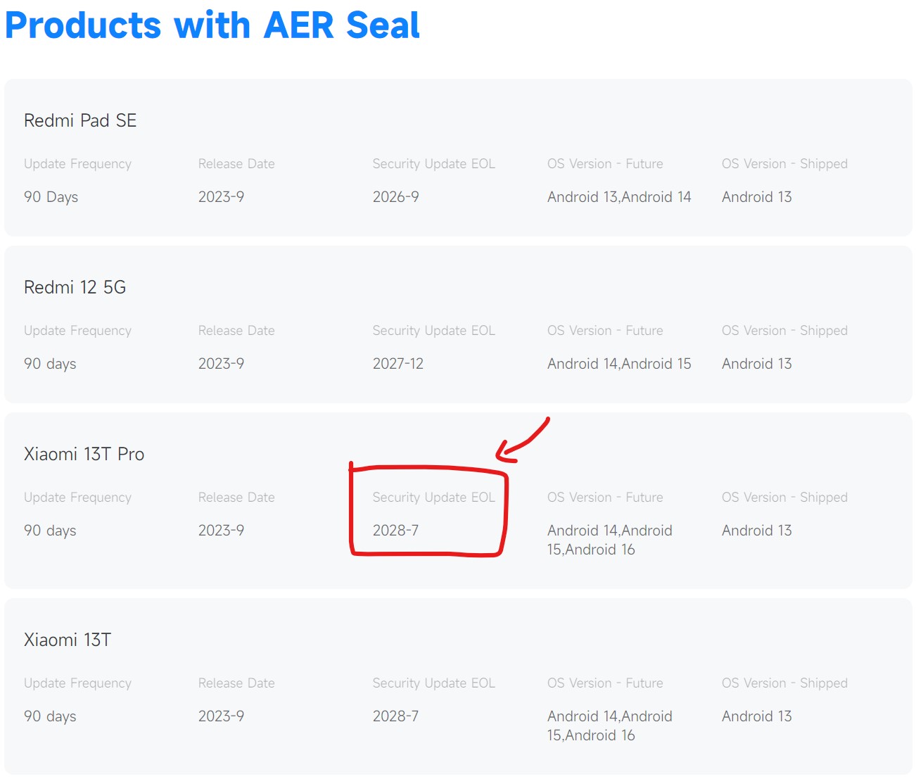Click Xiaomi 13T Pro future OS versions
The width and height of the screenshot is (916, 779).
610,540
